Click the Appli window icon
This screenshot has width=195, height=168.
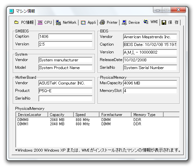[x=83, y=22]
